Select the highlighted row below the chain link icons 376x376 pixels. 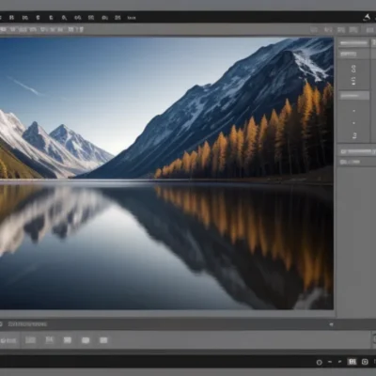tap(354, 96)
